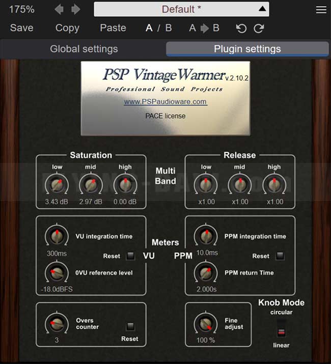The height and width of the screenshot is (364, 331).
Task: Load the previous preset with the left arrow
Action: [x=59, y=10]
